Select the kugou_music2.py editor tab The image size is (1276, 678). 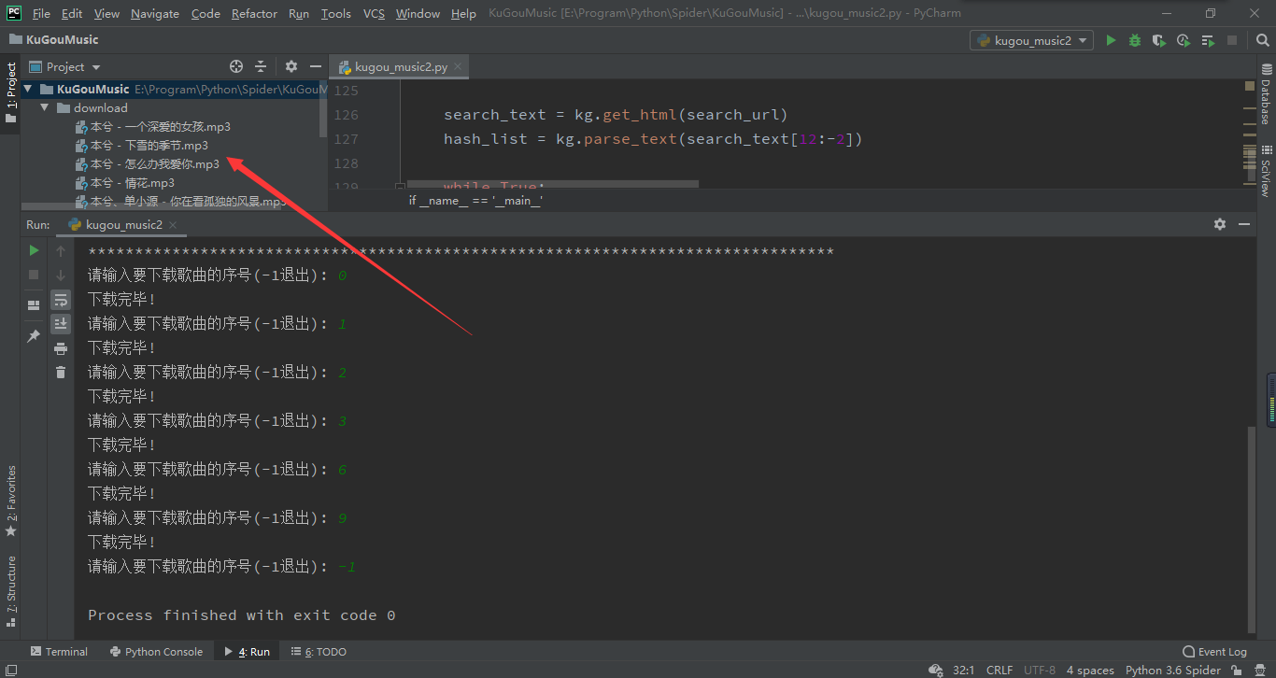pyautogui.click(x=401, y=66)
